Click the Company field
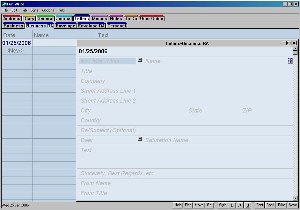This screenshot has height=210, width=300. [185, 81]
